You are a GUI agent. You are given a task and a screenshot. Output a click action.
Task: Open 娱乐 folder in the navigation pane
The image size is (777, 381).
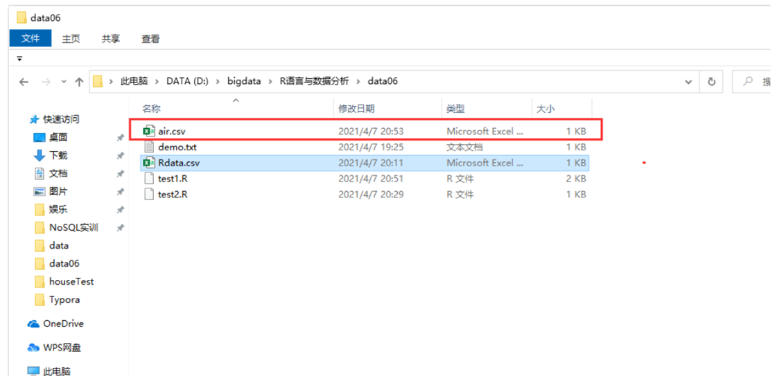point(58,210)
